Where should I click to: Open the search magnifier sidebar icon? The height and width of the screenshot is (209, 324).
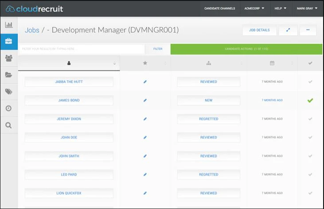point(8,125)
